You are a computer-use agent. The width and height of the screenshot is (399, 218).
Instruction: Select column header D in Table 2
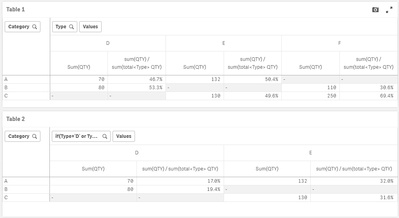point(137,153)
